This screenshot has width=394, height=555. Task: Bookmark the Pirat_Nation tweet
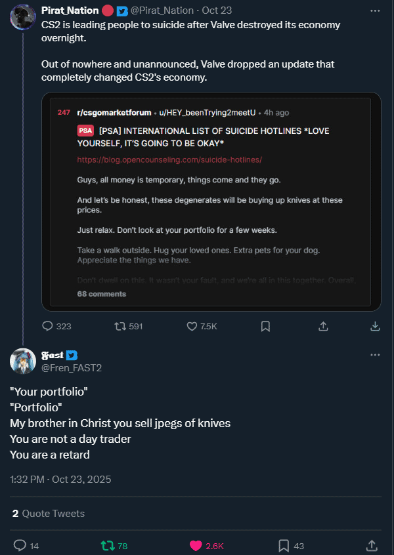pos(265,326)
